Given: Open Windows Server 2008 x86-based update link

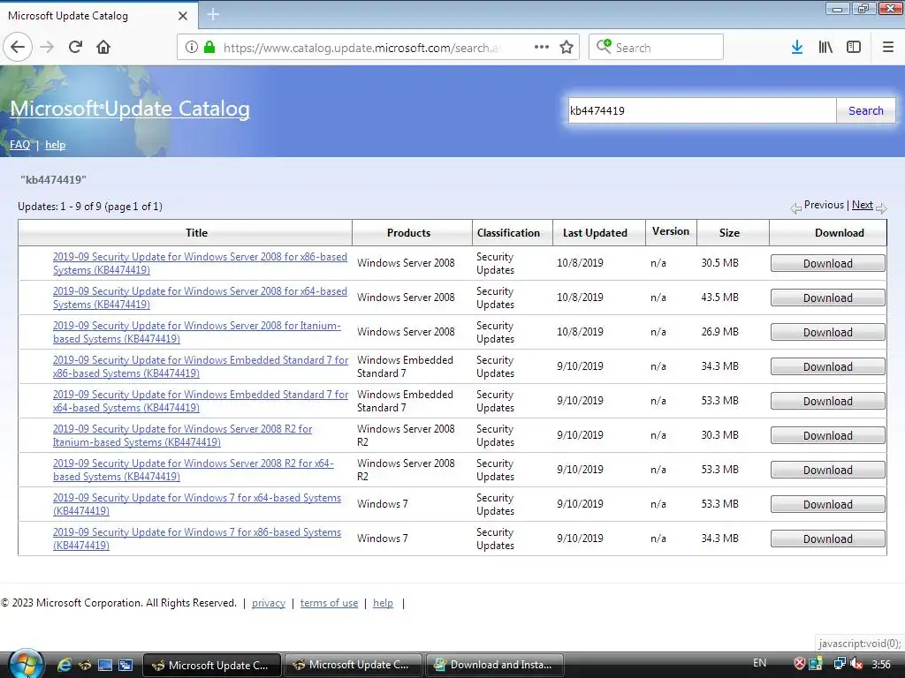Looking at the screenshot, I should pyautogui.click(x=200, y=263).
